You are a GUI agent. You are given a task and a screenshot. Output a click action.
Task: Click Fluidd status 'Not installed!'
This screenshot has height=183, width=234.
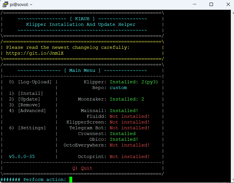point(130,116)
